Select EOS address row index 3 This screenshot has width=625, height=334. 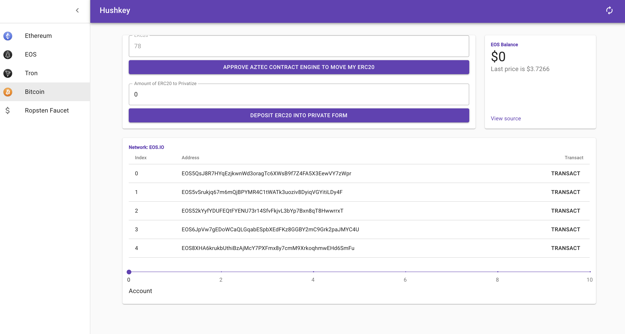coord(270,229)
